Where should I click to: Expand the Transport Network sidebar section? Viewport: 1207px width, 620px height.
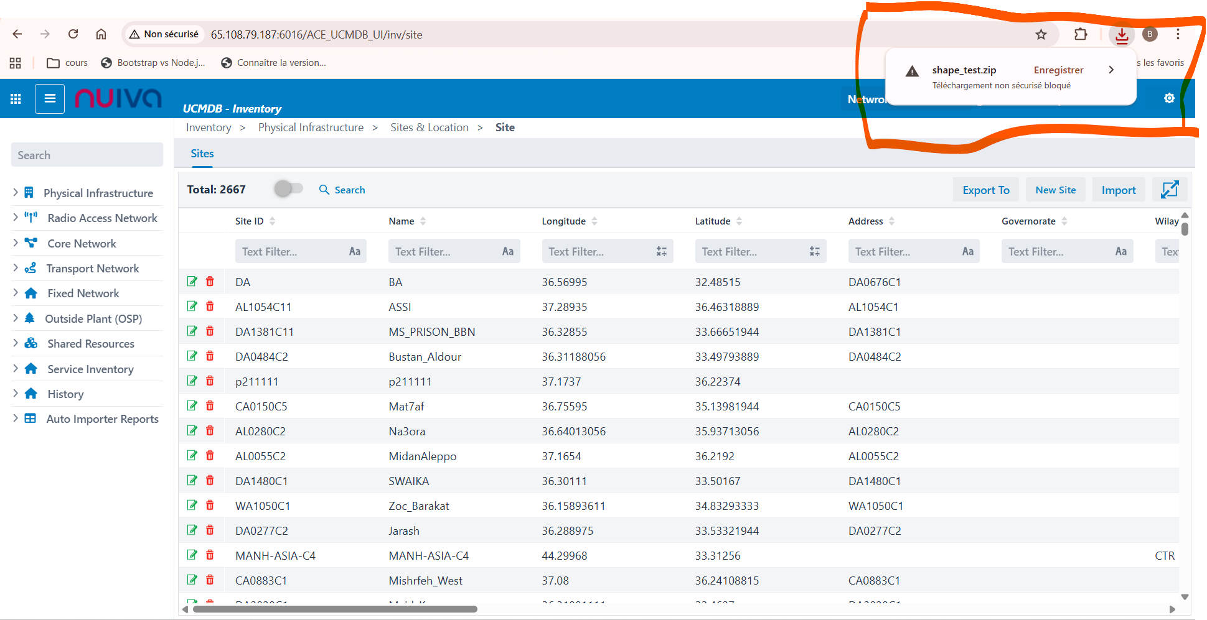click(16, 268)
